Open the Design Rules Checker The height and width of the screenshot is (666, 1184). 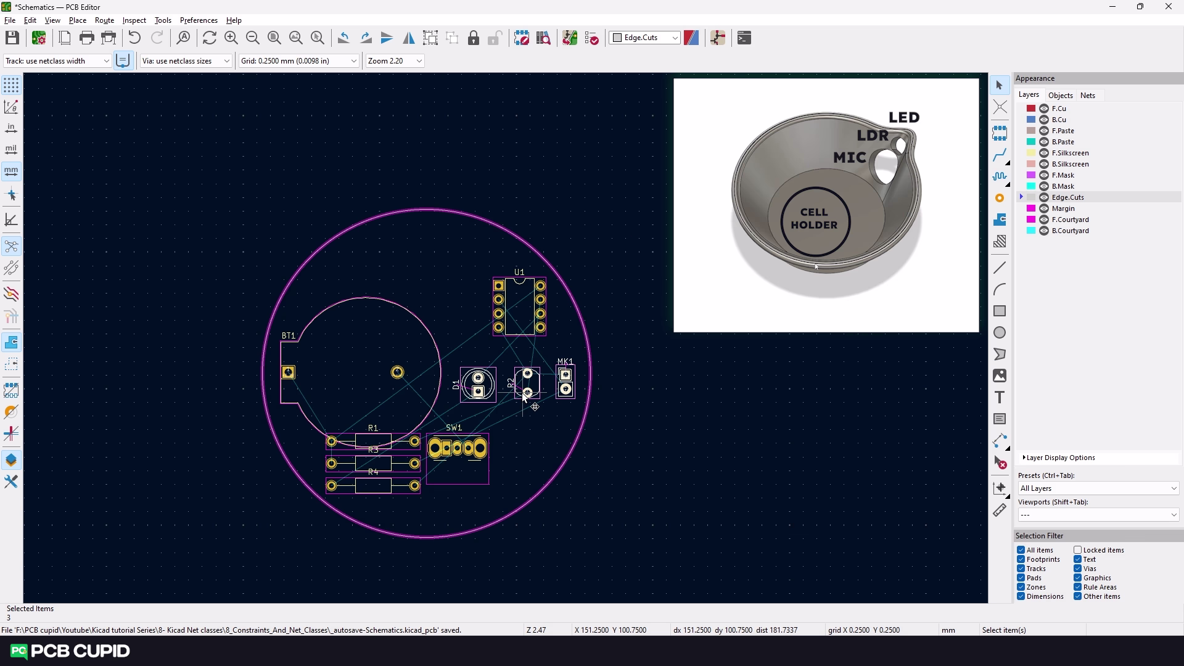click(591, 38)
